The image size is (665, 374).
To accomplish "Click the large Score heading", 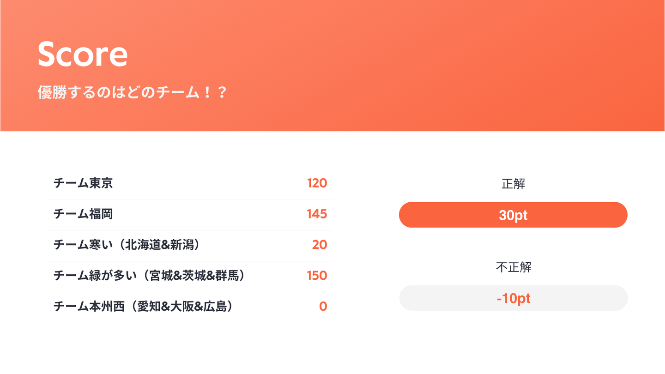I will (x=82, y=54).
